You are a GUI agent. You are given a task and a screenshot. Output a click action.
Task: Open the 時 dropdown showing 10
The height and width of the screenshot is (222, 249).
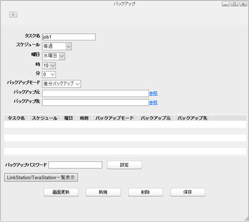[x=49, y=66]
